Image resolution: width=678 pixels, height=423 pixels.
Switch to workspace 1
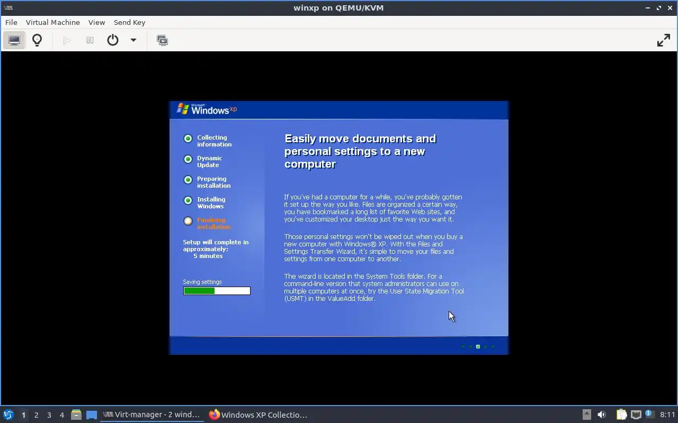tap(23, 415)
